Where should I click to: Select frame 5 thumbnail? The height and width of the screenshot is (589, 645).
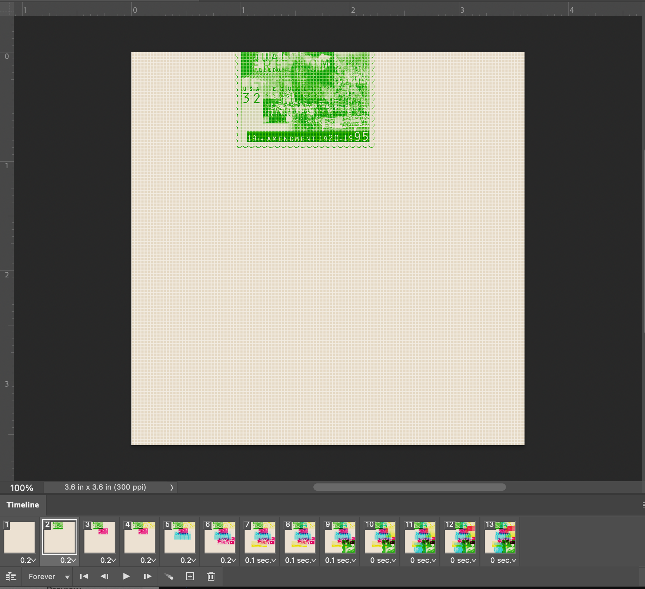[180, 537]
